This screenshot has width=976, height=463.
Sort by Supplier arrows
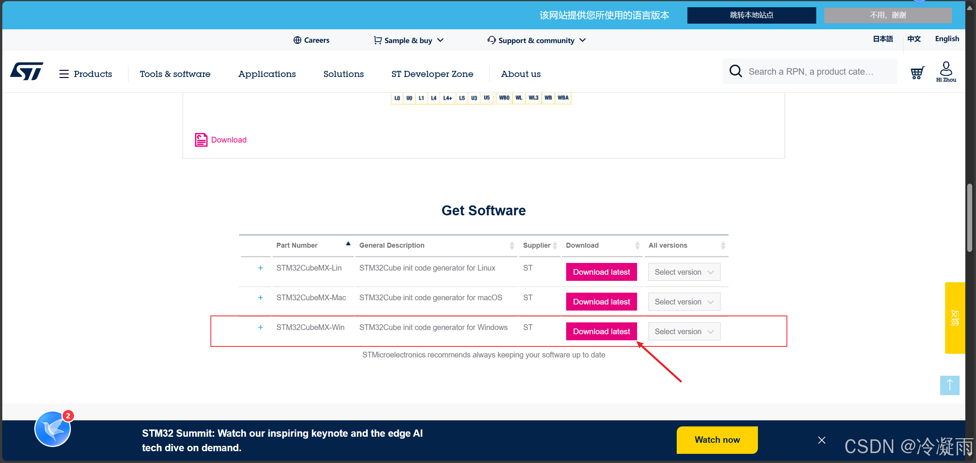555,245
